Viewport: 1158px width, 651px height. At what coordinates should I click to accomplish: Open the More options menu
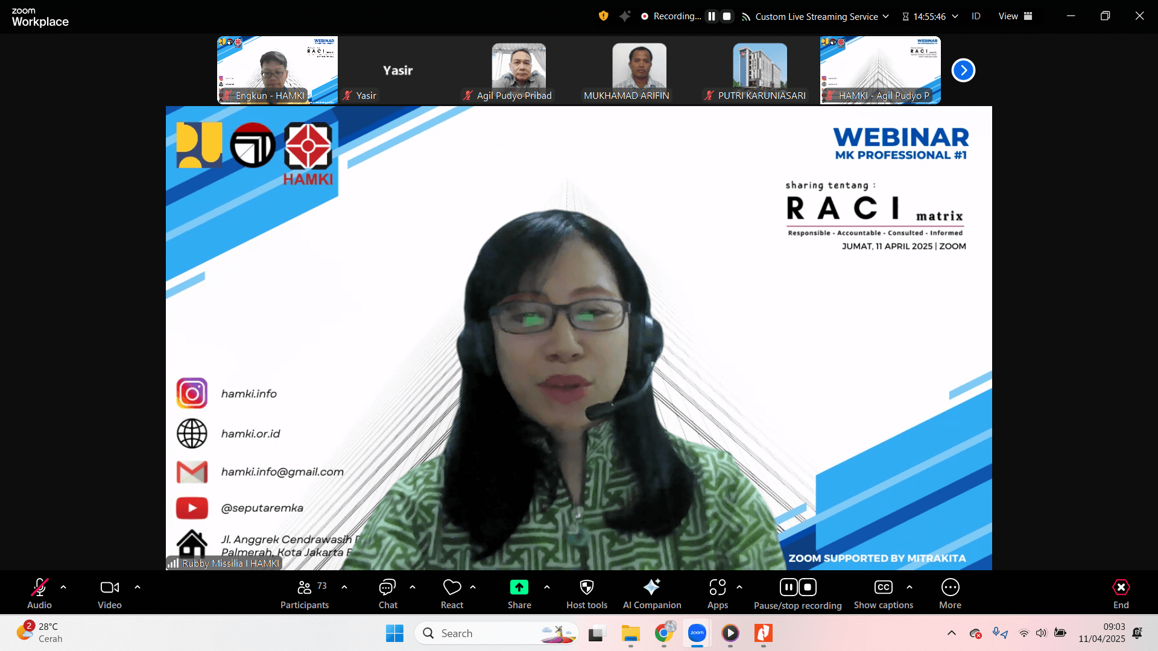950,594
